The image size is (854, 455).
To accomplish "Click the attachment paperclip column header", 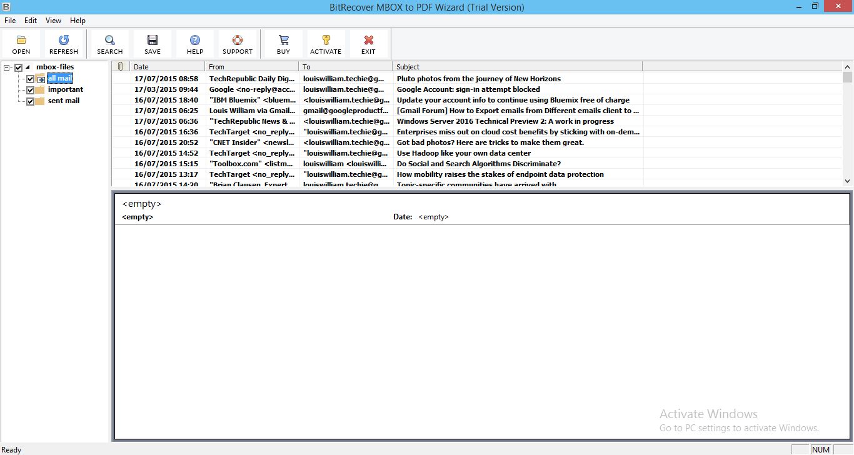I will 121,66.
